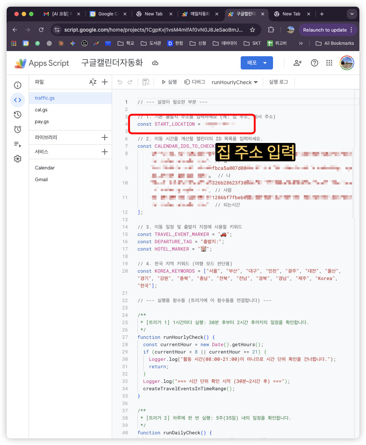The height and width of the screenshot is (445, 366).
Task: Open the bookmarks apps grid shortcut
Action: click(x=14, y=43)
